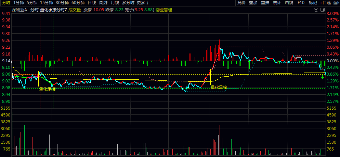
Task: Open 竞价 call auction view
Action: coord(241,3)
